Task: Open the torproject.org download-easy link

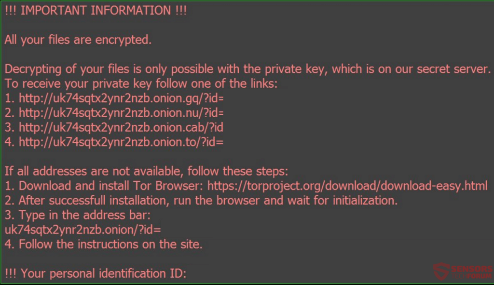Action: [x=347, y=186]
